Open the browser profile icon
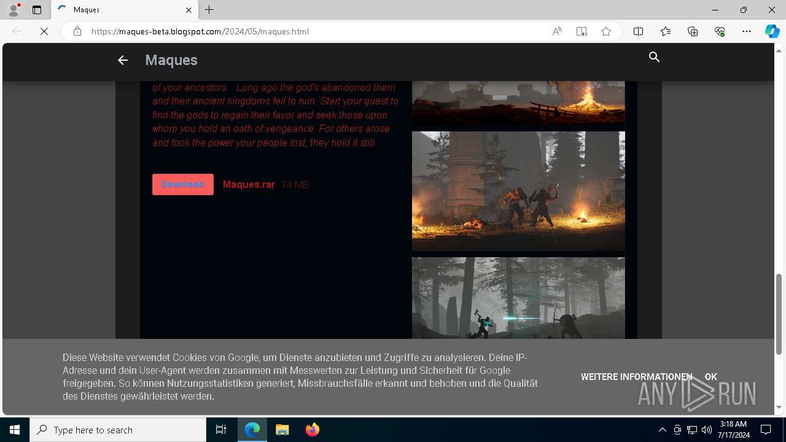The height and width of the screenshot is (442, 786). [x=14, y=10]
